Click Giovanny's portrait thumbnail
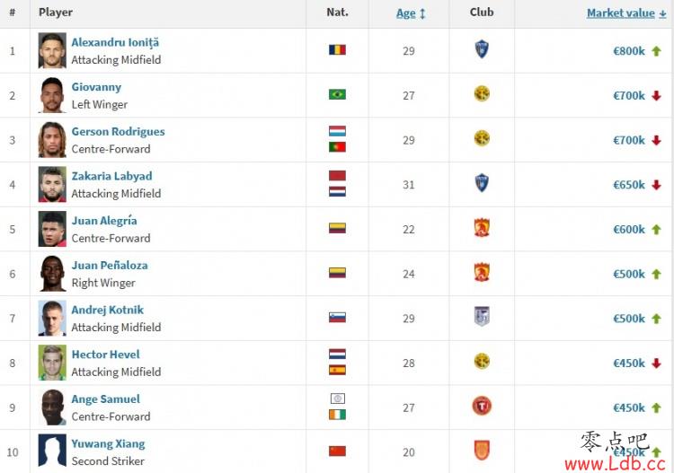This screenshot has height=473, width=674. click(x=52, y=95)
